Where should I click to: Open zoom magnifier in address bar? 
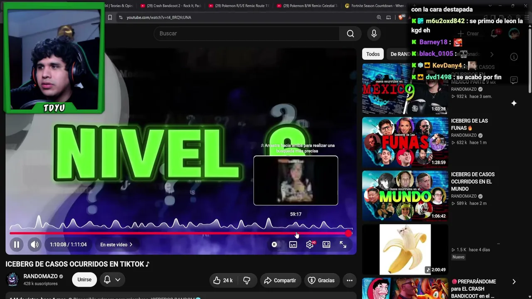pyautogui.click(x=379, y=17)
